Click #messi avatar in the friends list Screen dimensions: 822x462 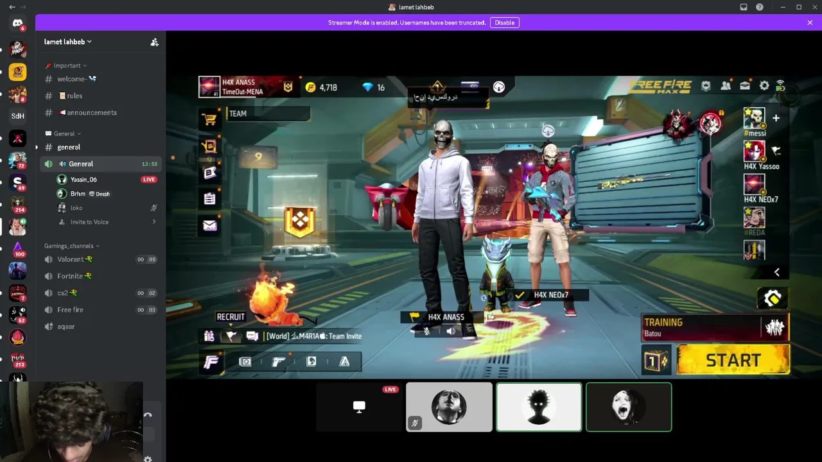755,118
